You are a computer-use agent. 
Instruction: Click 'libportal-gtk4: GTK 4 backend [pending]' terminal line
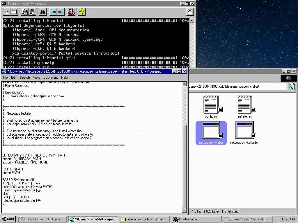click(x=58, y=39)
